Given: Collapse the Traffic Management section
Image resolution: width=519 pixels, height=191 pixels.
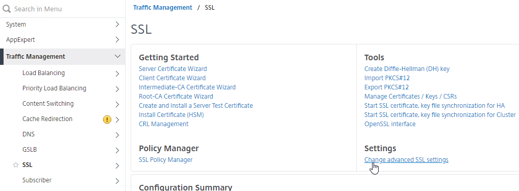Looking at the screenshot, I should pos(117,57).
